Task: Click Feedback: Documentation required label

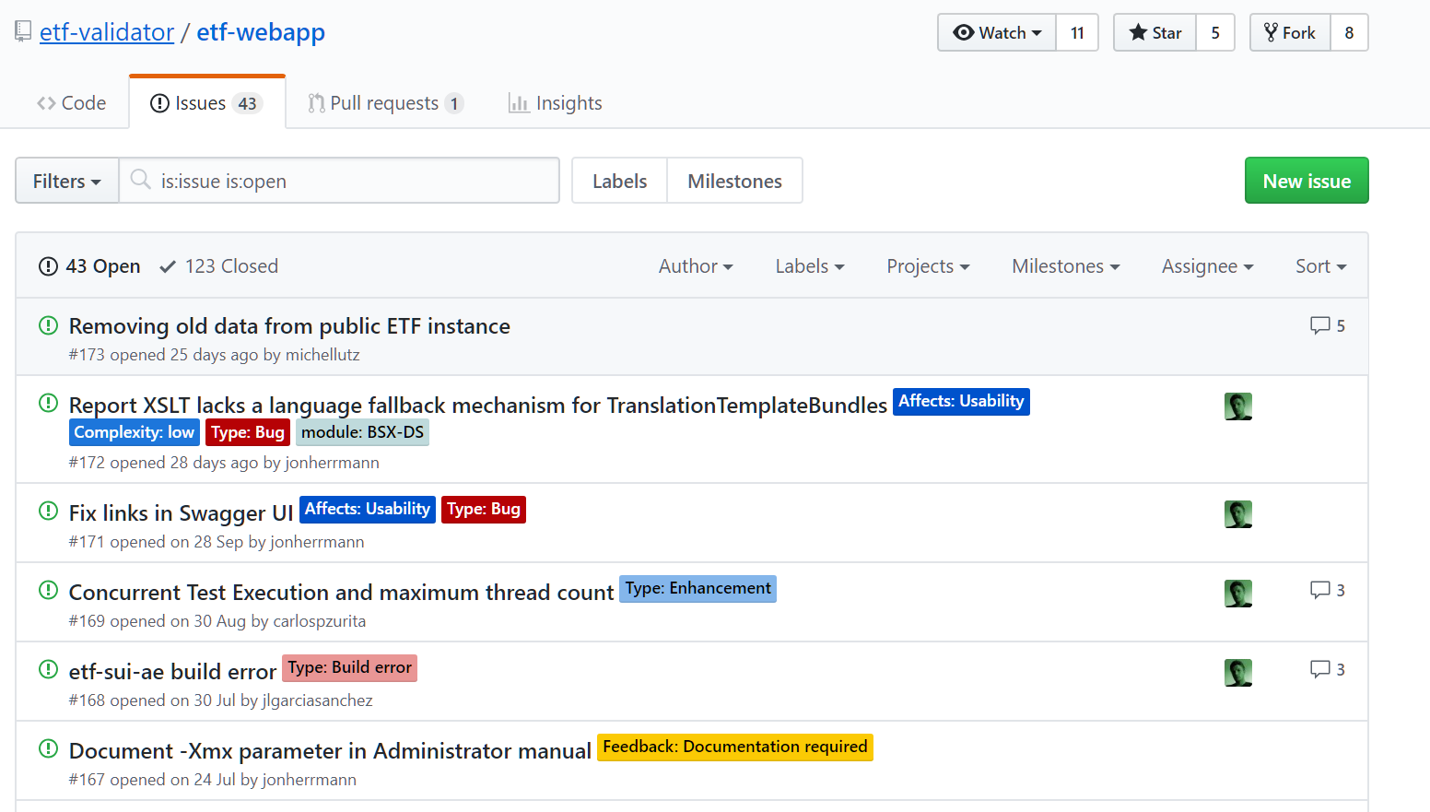Action: [x=735, y=747]
